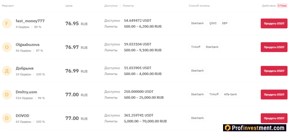Open merchant Добрыня profile name
The width and height of the screenshot is (290, 135).
(25, 68)
